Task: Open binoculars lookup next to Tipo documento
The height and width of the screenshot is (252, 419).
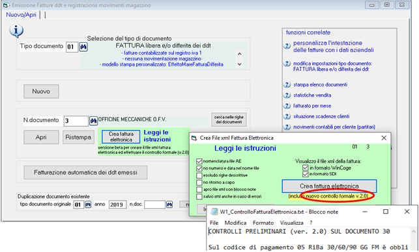Action: 83,47
